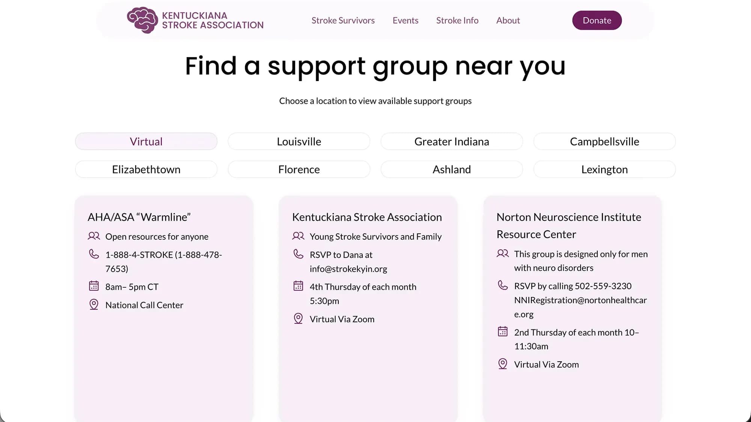Click the AHA/ASA “Warmline” card title

pyautogui.click(x=139, y=217)
